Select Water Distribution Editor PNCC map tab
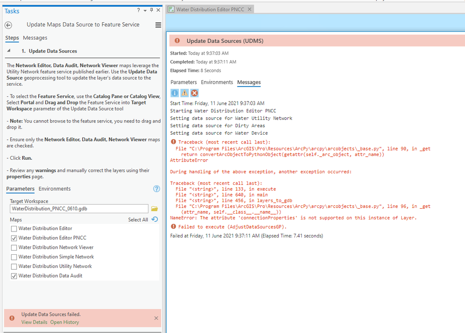The width and height of the screenshot is (465, 333). pyautogui.click(x=210, y=9)
